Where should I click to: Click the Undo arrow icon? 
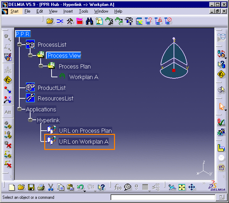(80, 187)
